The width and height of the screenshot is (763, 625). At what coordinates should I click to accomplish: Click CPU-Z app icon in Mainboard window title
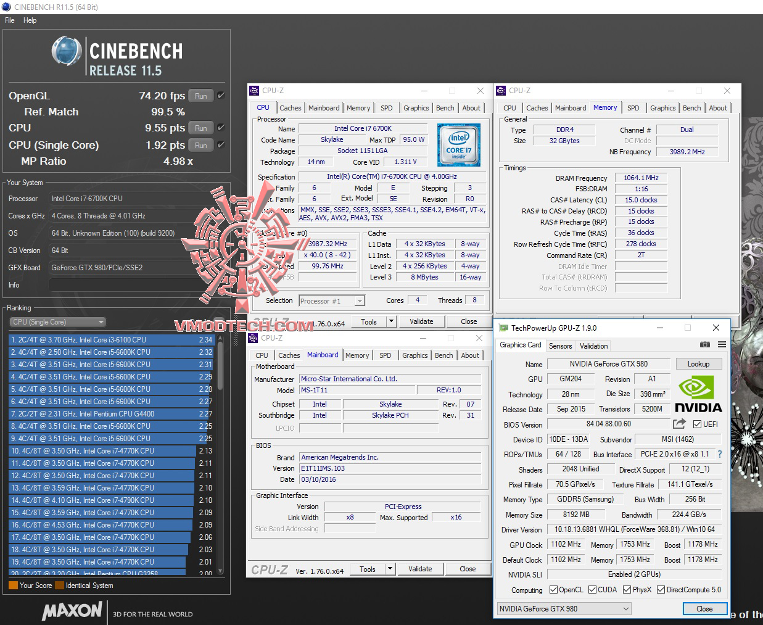[x=254, y=338]
